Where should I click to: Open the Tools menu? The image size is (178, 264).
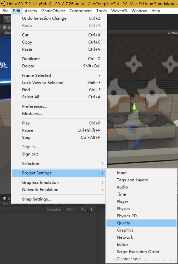coord(101,11)
